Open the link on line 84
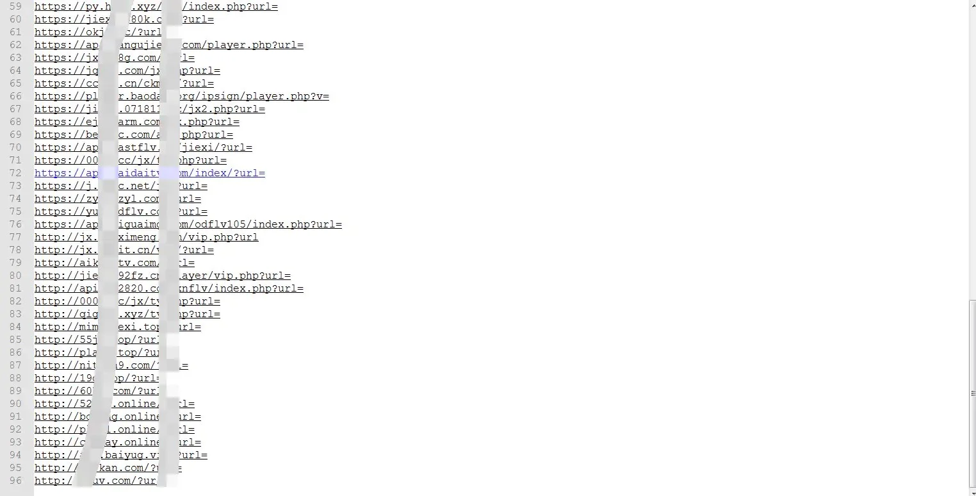This screenshot has width=976, height=496. click(x=118, y=327)
